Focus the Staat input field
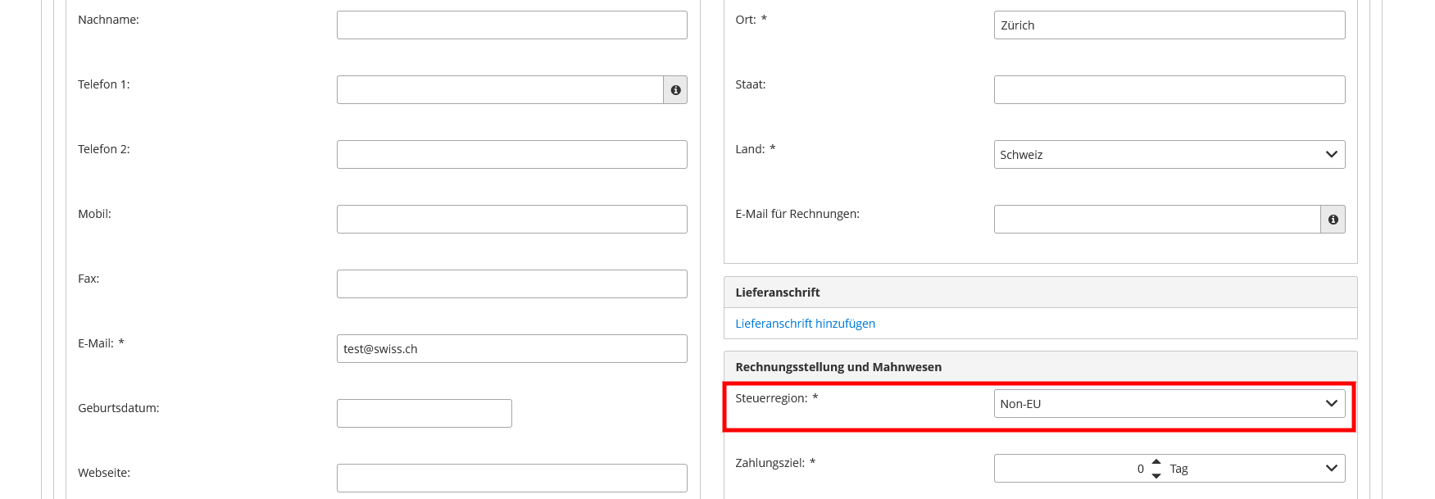 [1169, 90]
